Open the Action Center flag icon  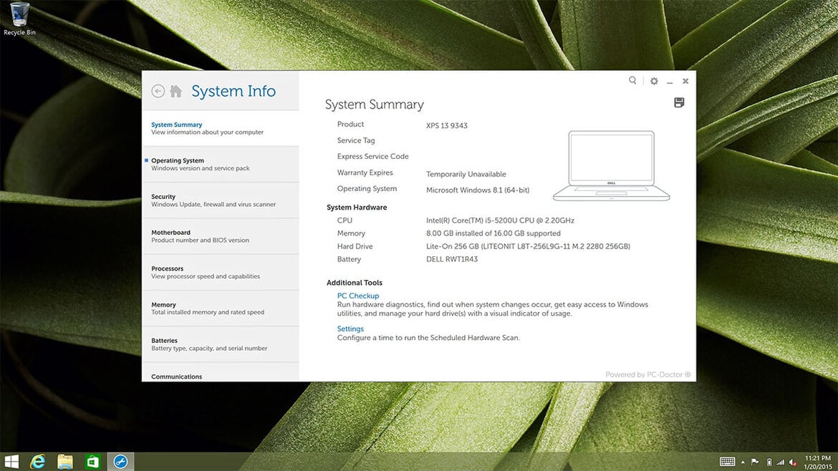pos(755,462)
